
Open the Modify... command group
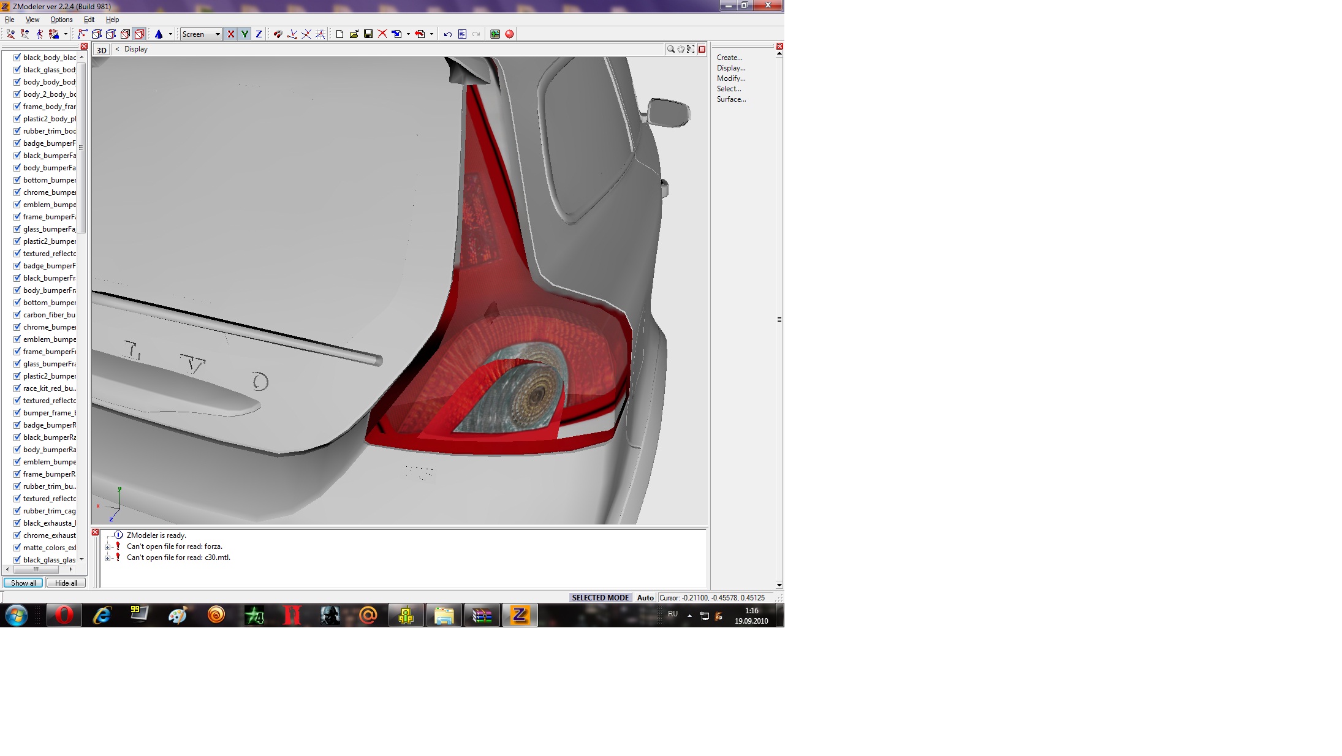731,78
